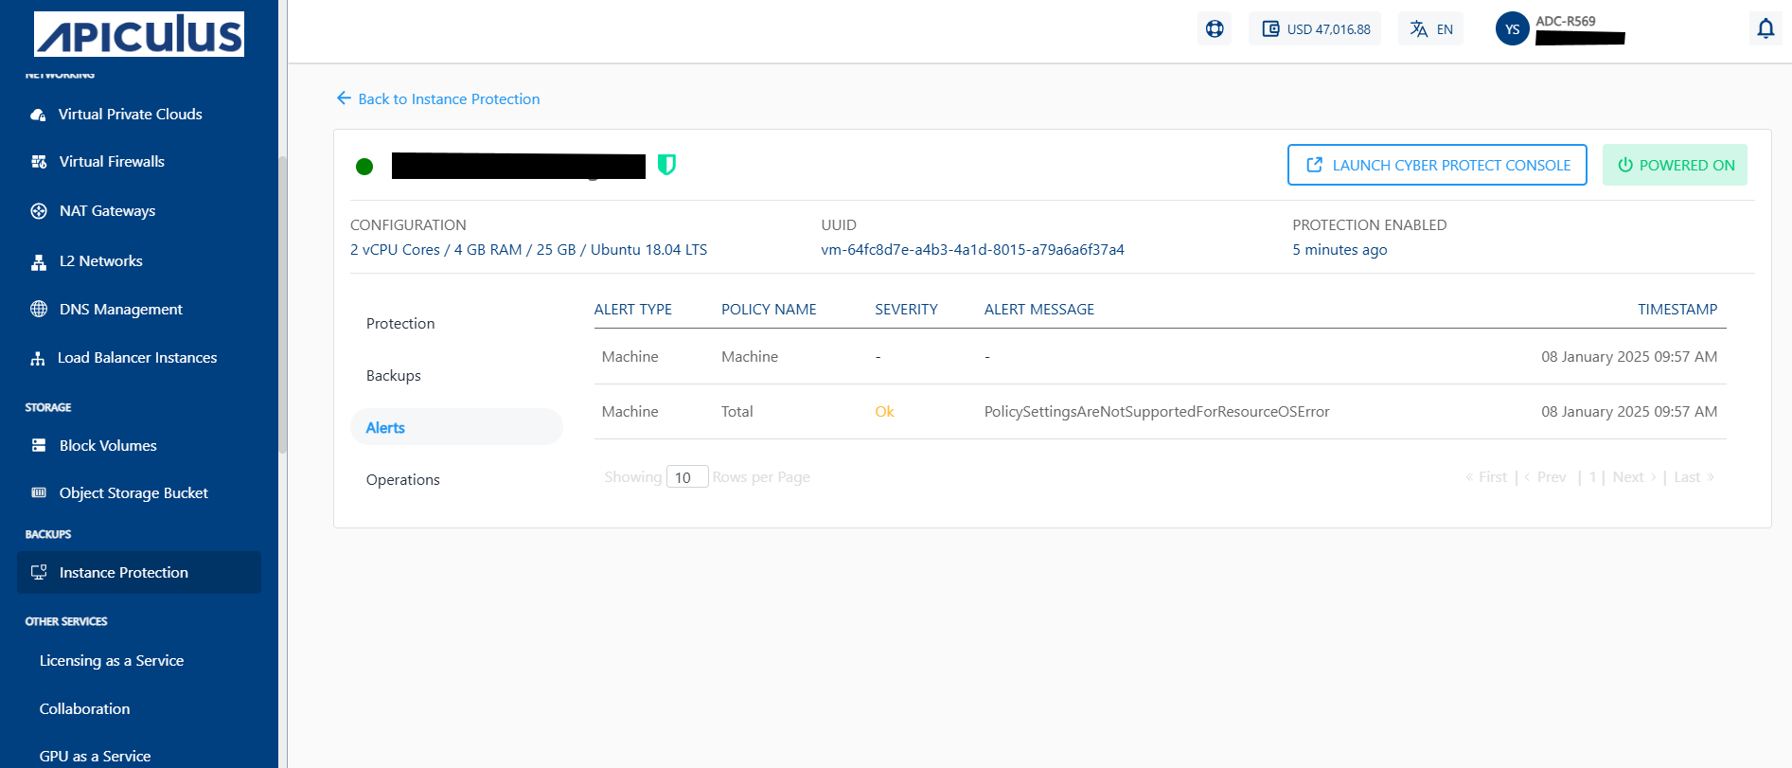The image size is (1792, 768).
Task: Click the NAT Gateways sidebar icon
Action: pyautogui.click(x=39, y=211)
